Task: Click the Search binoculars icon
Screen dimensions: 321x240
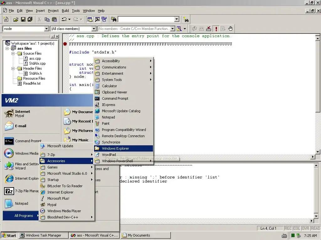Action: point(186,20)
